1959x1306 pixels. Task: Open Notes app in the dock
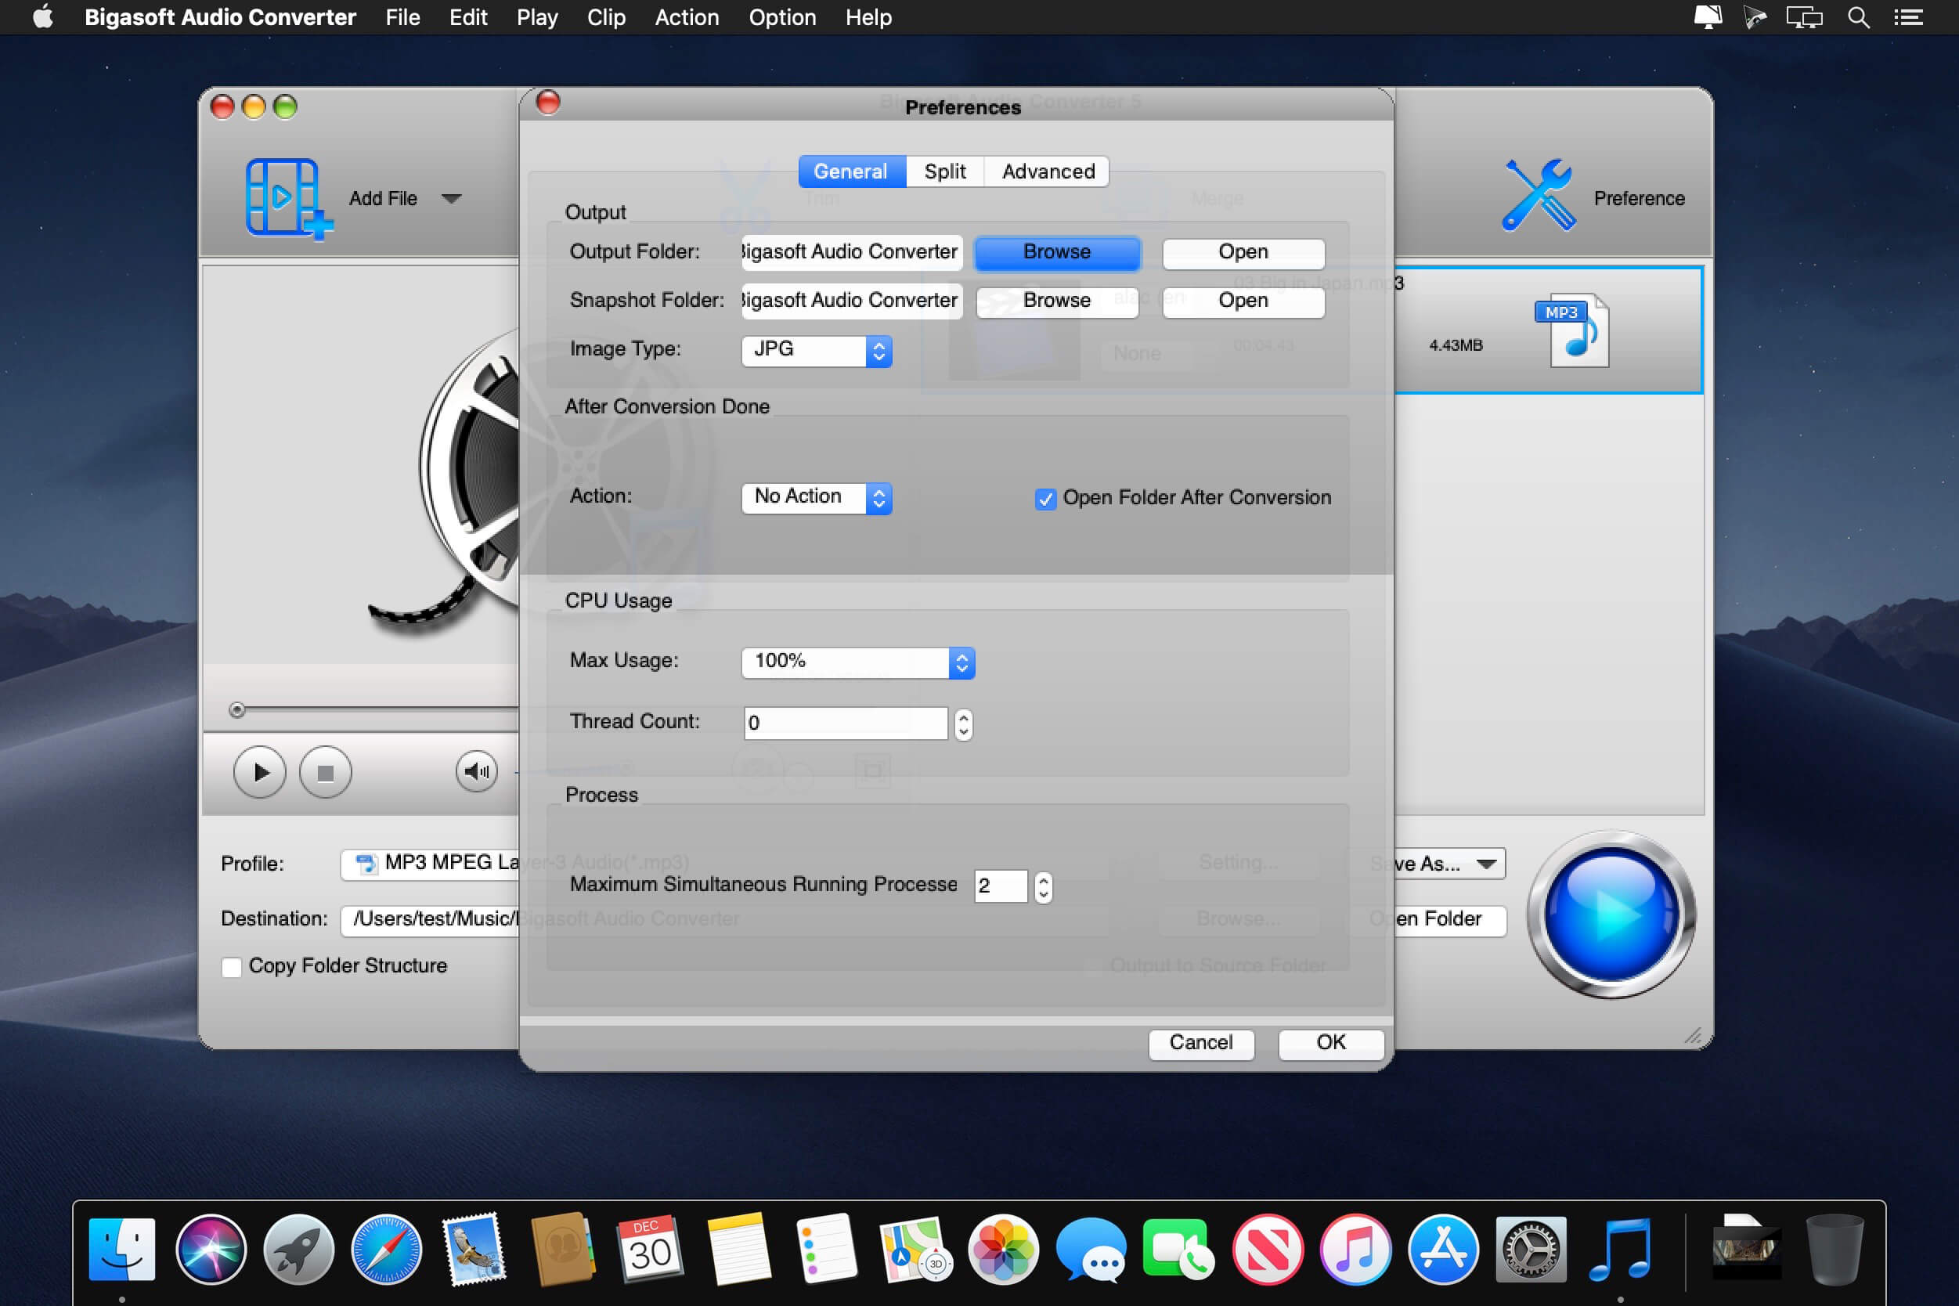[739, 1250]
